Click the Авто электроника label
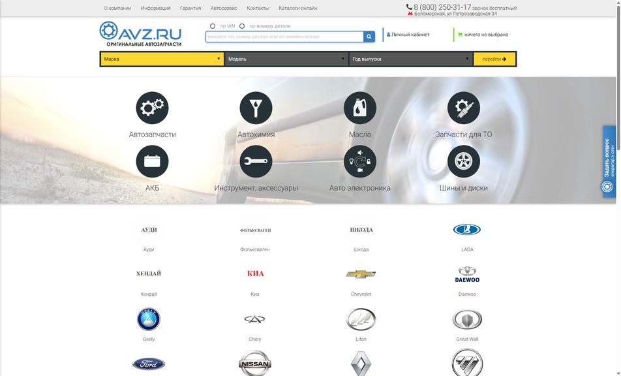The image size is (621, 376). coord(359,188)
